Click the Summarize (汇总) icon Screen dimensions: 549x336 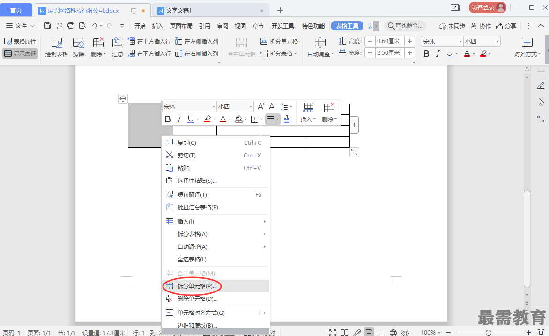[117, 47]
